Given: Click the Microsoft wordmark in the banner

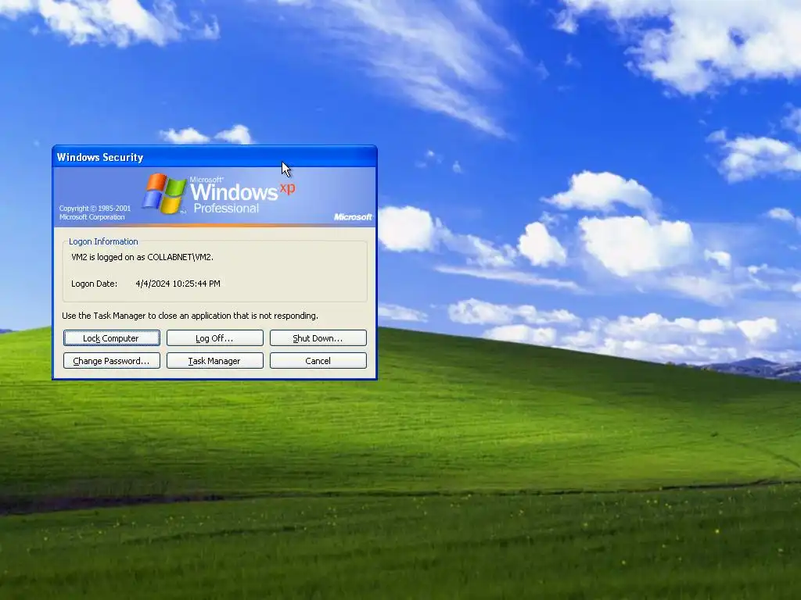Looking at the screenshot, I should coord(353,217).
